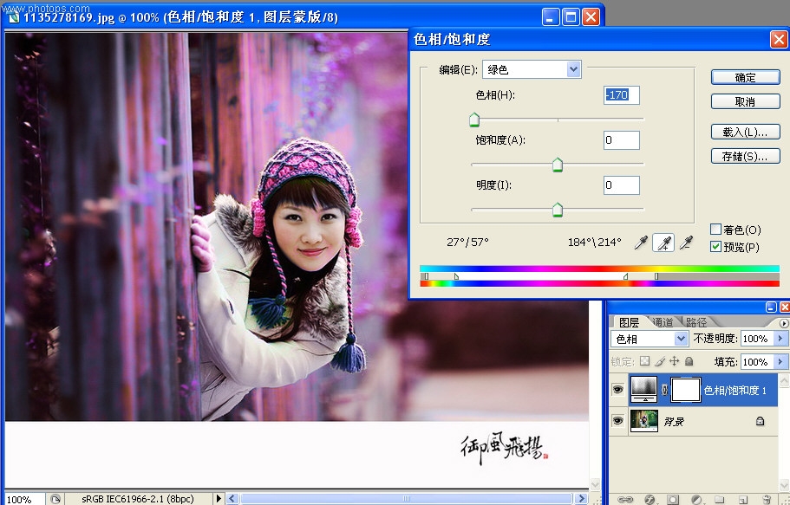Switch to the 通道 channels tab

[663, 322]
